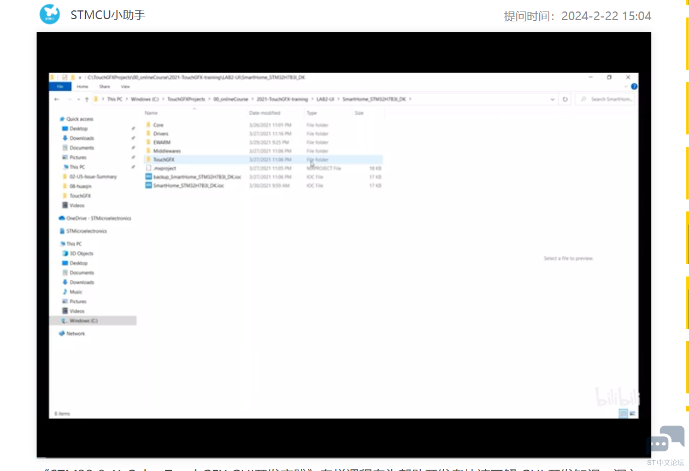Select the .mxproject file
689x471 pixels.
point(164,169)
